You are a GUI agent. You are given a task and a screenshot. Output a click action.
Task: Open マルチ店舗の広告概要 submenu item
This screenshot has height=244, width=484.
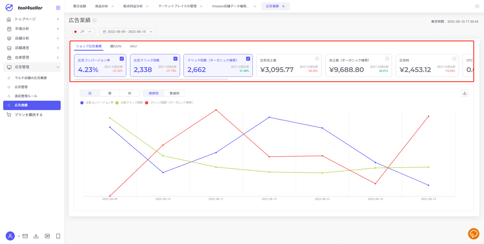tap(31, 78)
